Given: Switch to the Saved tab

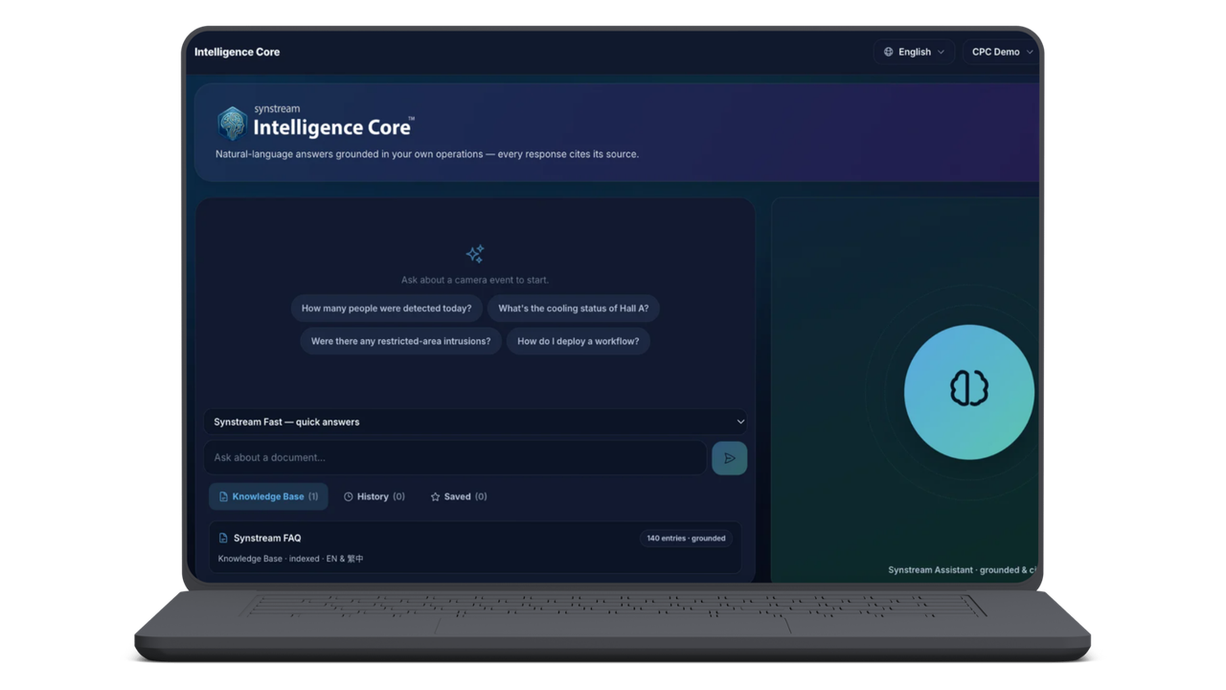Looking at the screenshot, I should [x=458, y=496].
